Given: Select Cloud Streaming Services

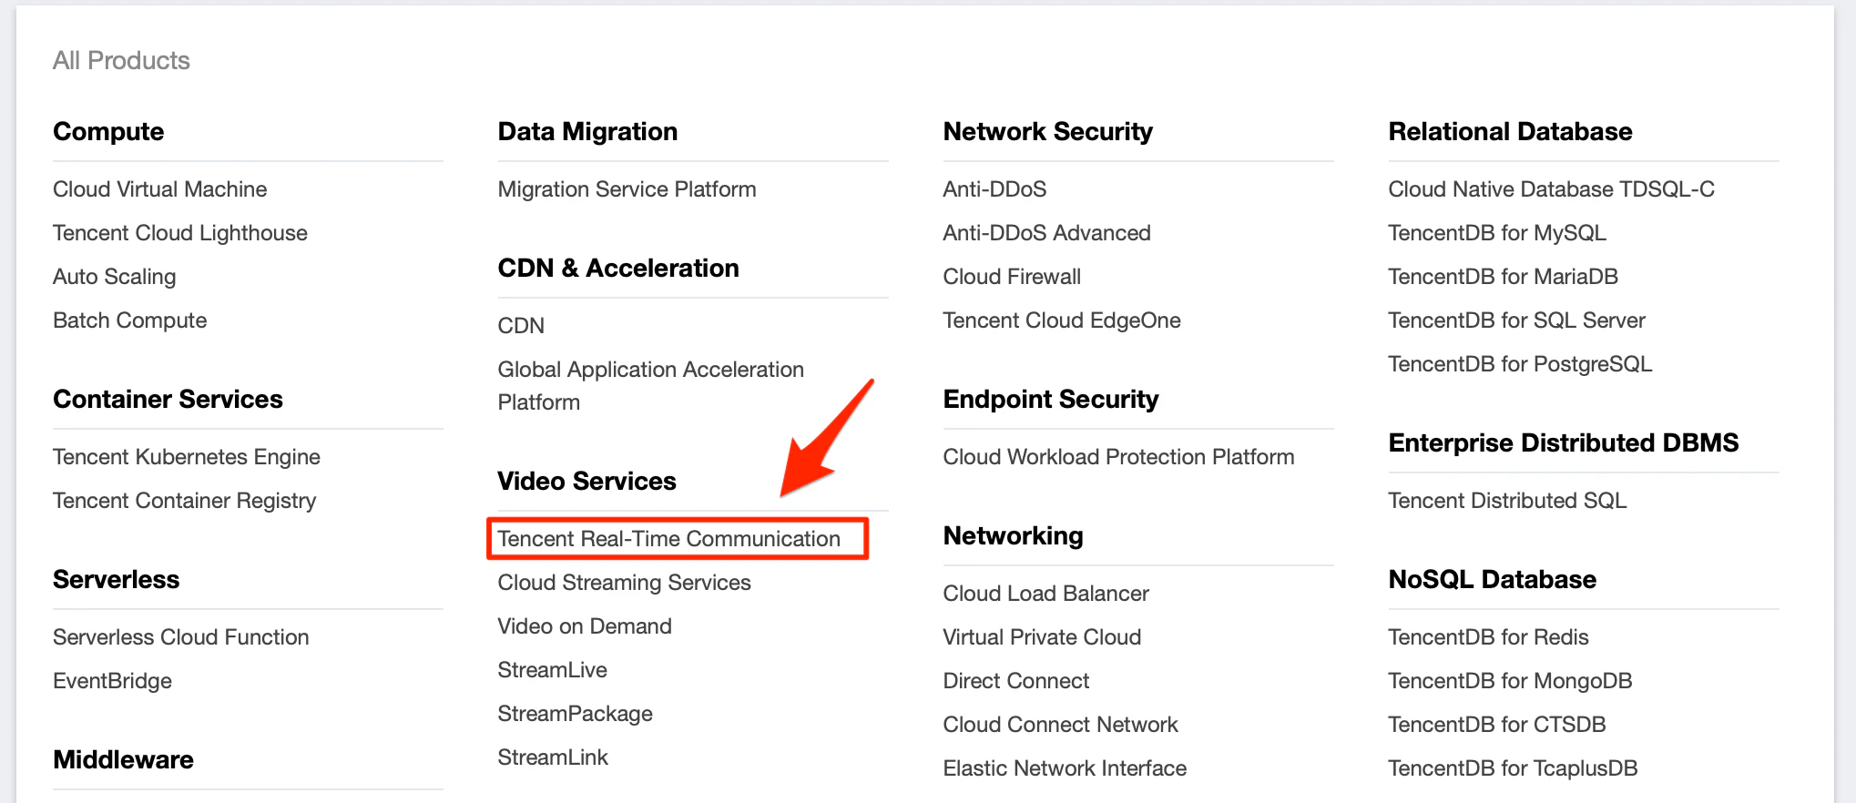Looking at the screenshot, I should point(624,583).
